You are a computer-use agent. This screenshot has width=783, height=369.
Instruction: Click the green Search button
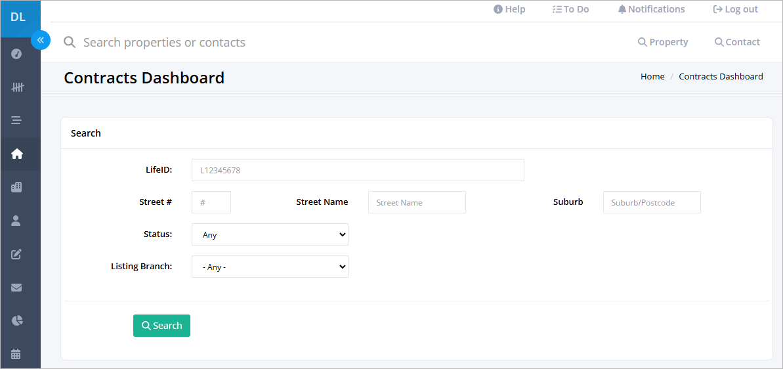point(162,326)
